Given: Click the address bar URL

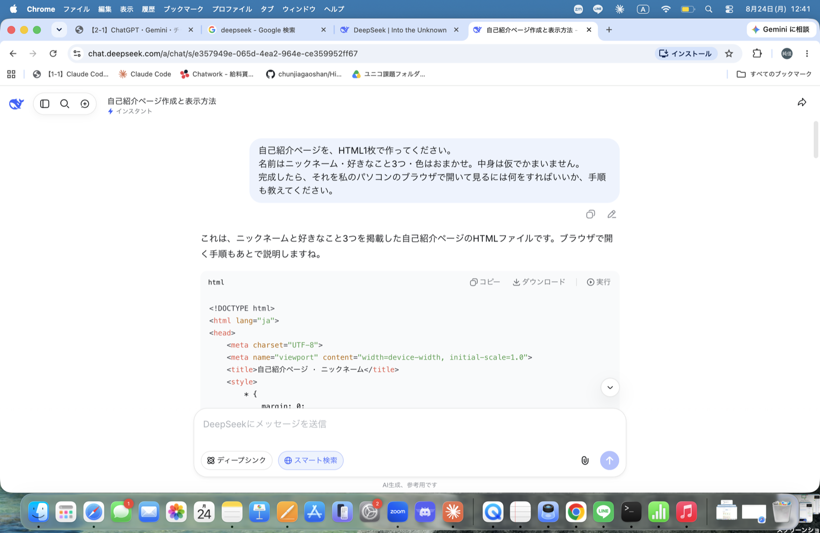Looking at the screenshot, I should point(223,53).
